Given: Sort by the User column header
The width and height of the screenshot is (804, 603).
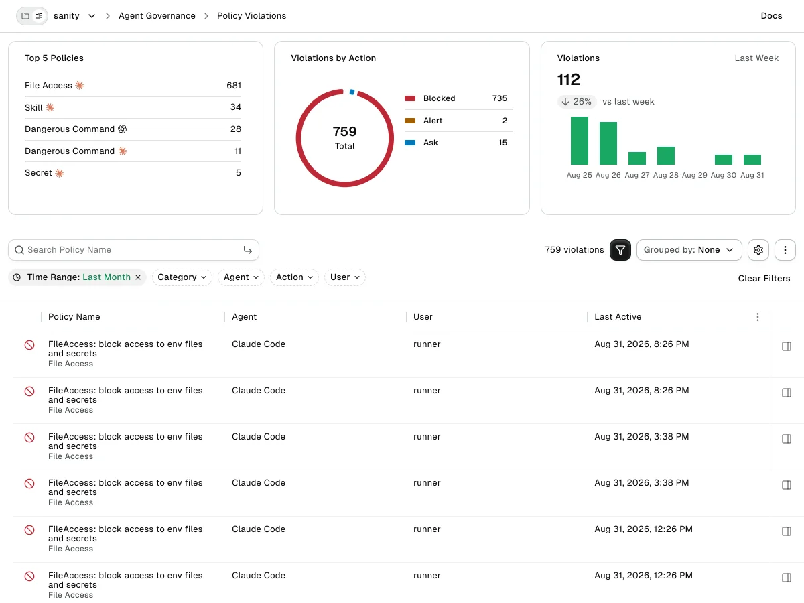Looking at the screenshot, I should [x=423, y=317].
